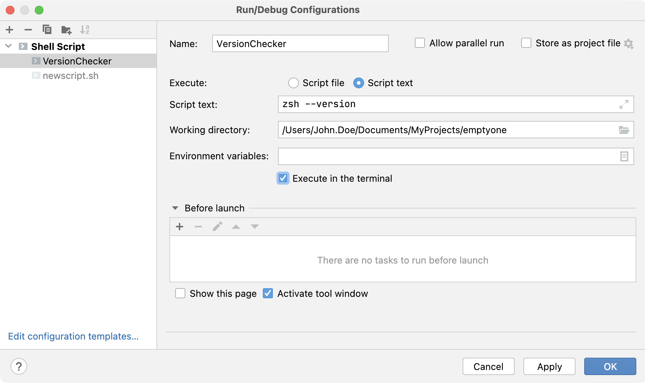Check Show this page
Image resolution: width=645 pixels, height=383 pixels.
point(180,294)
